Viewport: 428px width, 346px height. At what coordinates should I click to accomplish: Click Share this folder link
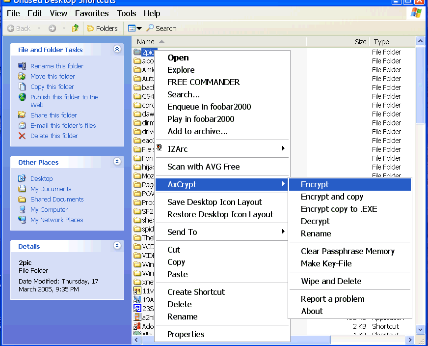point(53,115)
